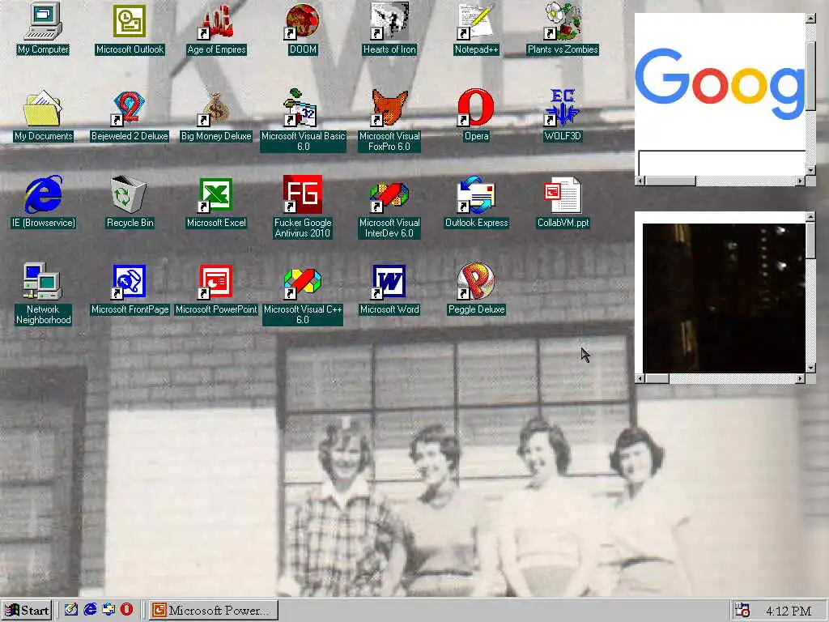This screenshot has width=829, height=622.
Task: Click the system tray scheduler icon
Action: point(742,611)
